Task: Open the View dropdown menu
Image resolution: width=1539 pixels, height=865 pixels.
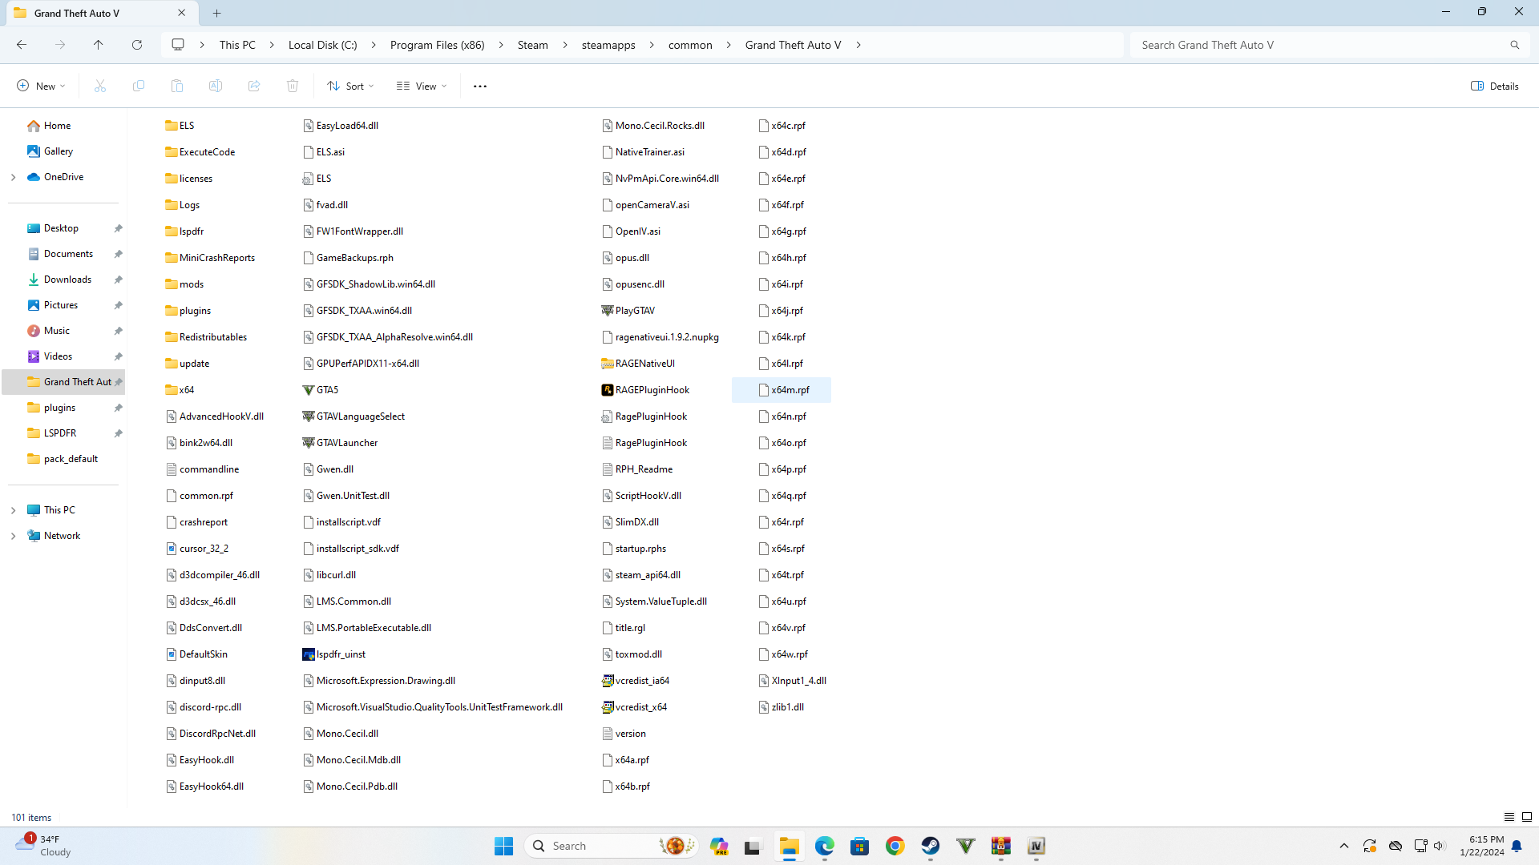Action: (x=422, y=86)
